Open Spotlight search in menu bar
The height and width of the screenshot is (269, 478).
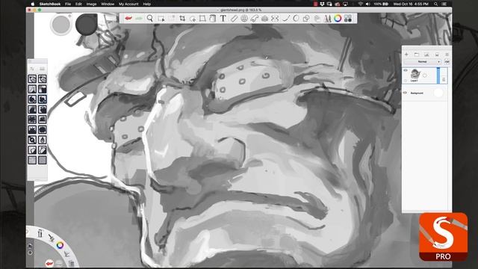coord(436,4)
